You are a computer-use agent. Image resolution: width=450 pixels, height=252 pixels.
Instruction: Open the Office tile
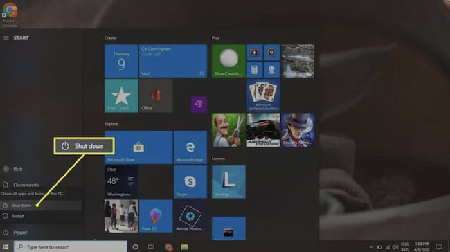tap(156, 96)
